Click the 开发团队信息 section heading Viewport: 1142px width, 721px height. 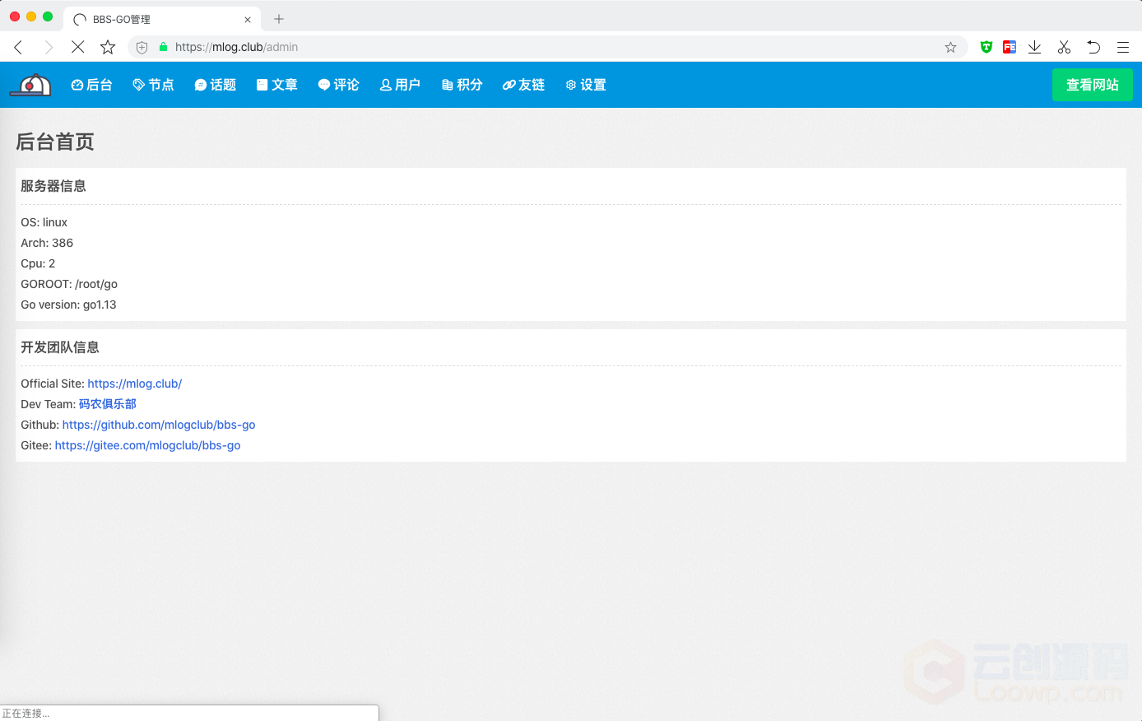click(60, 347)
